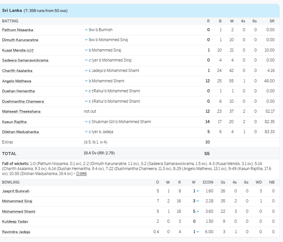
Task: Expand Kusal Mendis's bowled dismissal chevron
Action: pyautogui.click(x=86, y=50)
